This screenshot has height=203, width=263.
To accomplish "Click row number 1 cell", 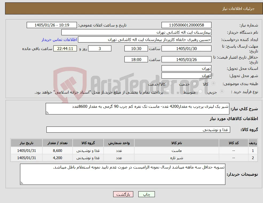I will [253, 151].
